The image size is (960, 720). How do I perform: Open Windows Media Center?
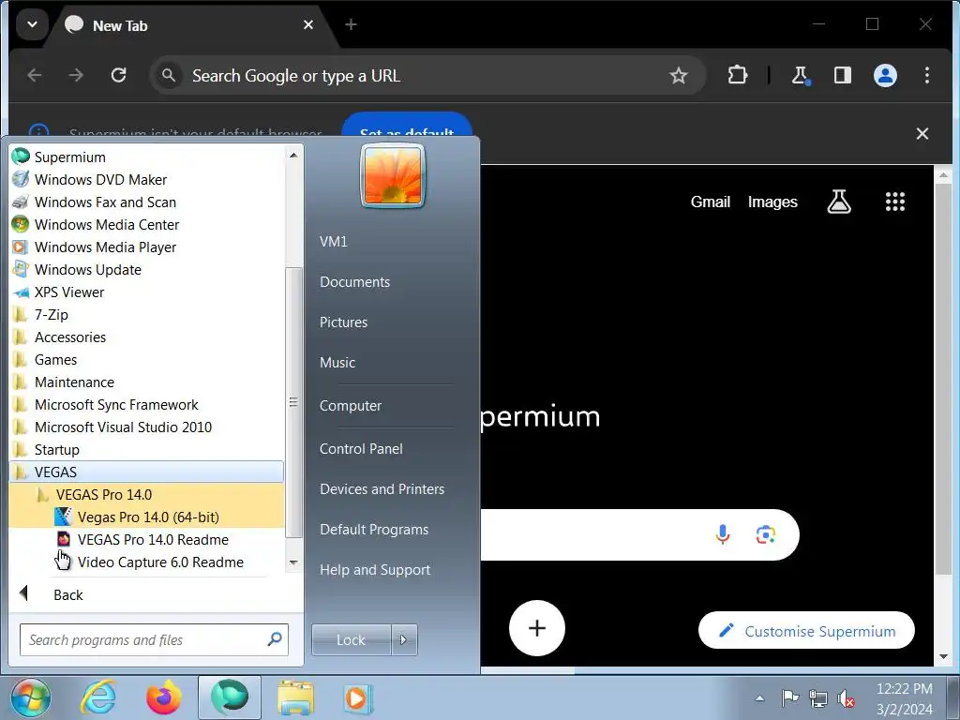click(x=147, y=225)
